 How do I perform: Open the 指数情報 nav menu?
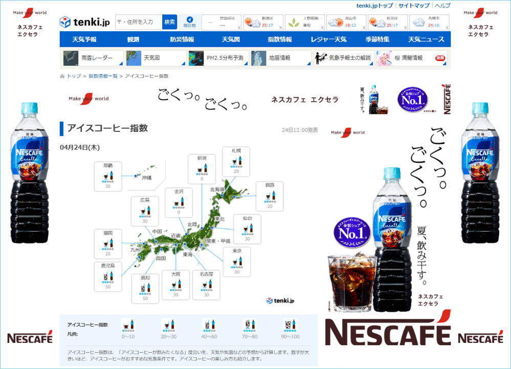coord(280,39)
